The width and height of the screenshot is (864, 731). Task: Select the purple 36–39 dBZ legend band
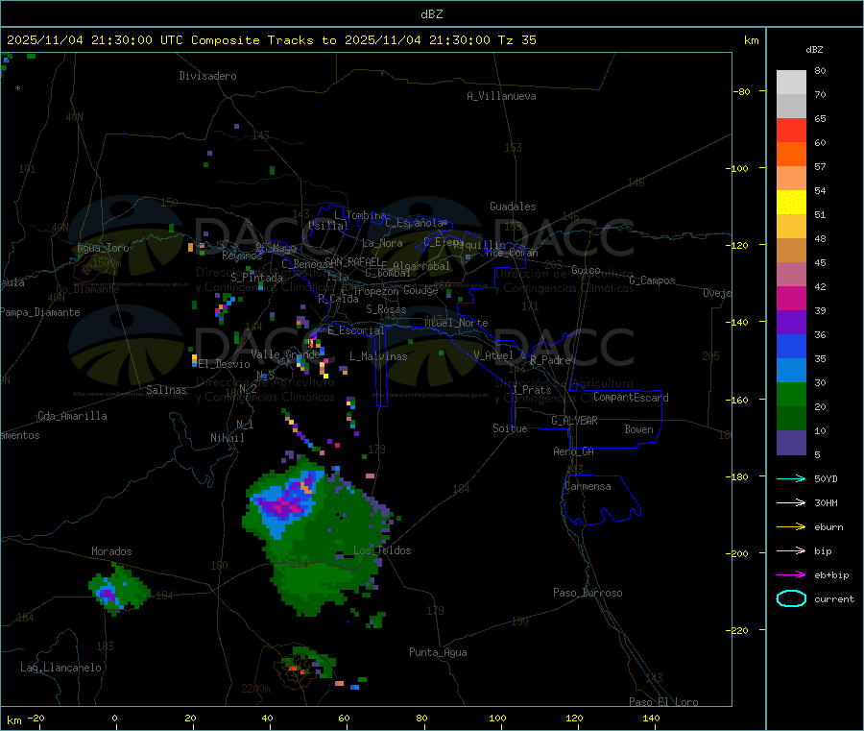pos(791,323)
